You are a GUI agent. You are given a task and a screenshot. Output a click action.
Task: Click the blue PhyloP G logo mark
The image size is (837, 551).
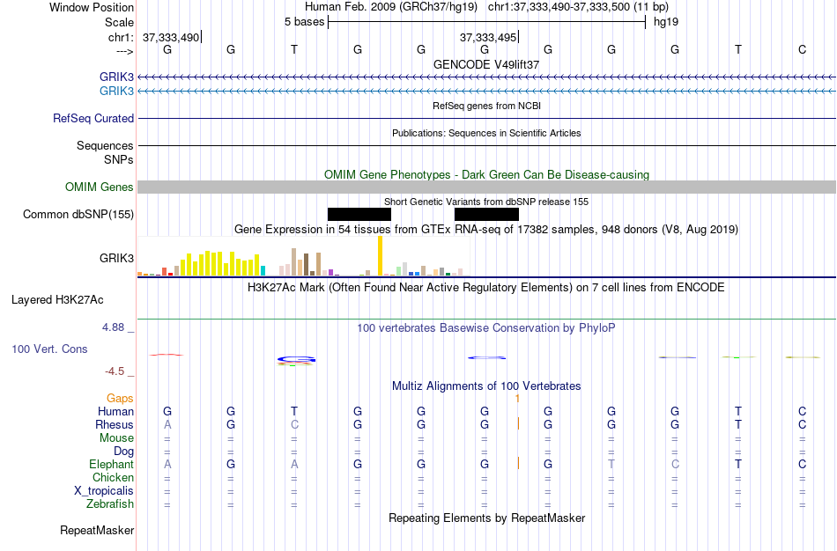296,360
